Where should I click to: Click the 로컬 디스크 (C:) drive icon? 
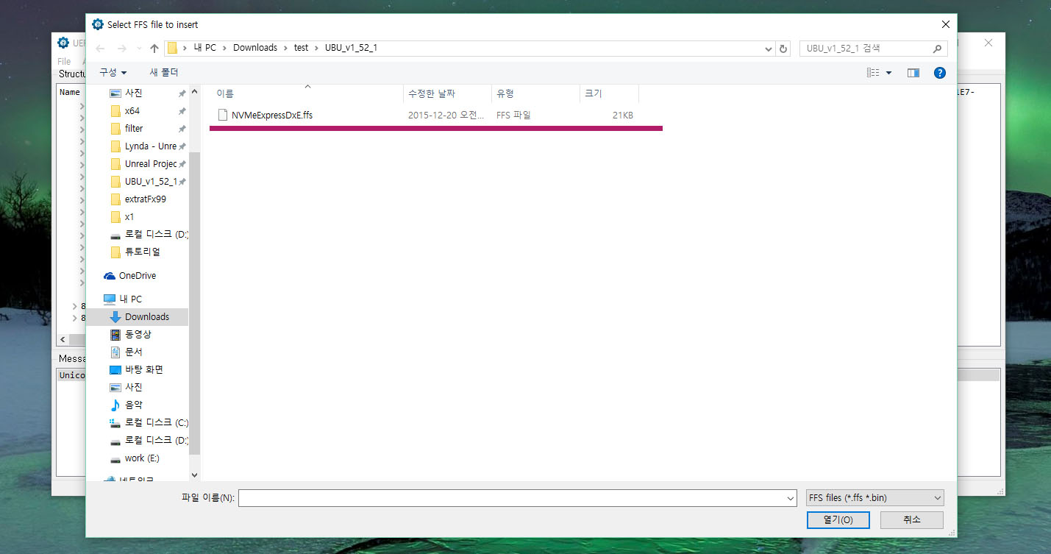tap(115, 422)
